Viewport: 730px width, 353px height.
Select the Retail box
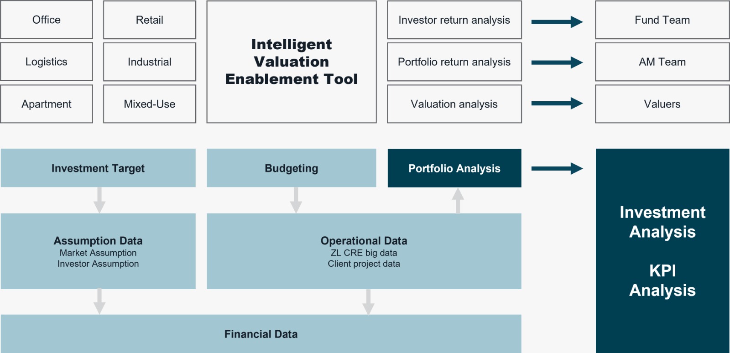150,20
